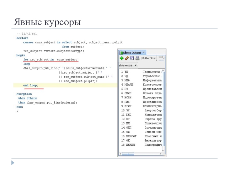Click the 'end loop;' highlighted code line
Screen dimensions: 229x171
(31, 85)
